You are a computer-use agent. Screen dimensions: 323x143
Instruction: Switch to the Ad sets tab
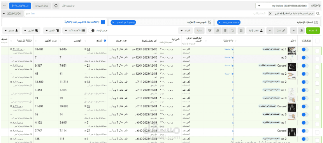[x=161, y=22]
